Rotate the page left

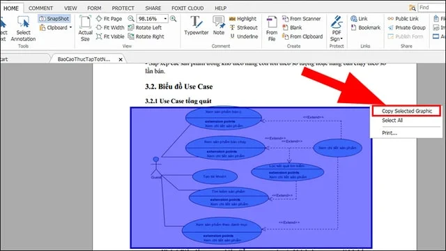tap(145, 28)
